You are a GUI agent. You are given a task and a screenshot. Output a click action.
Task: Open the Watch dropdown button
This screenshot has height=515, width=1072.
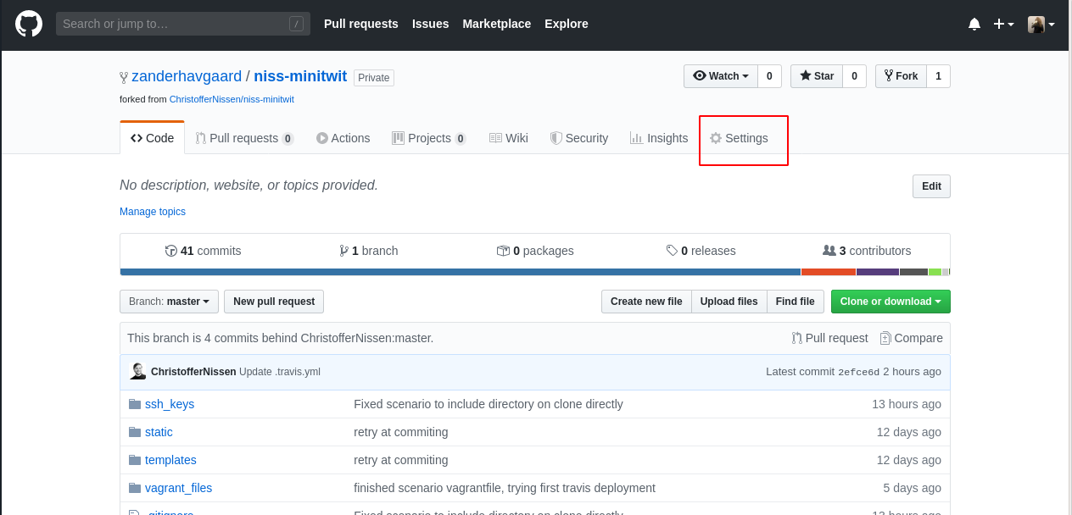[x=721, y=76]
